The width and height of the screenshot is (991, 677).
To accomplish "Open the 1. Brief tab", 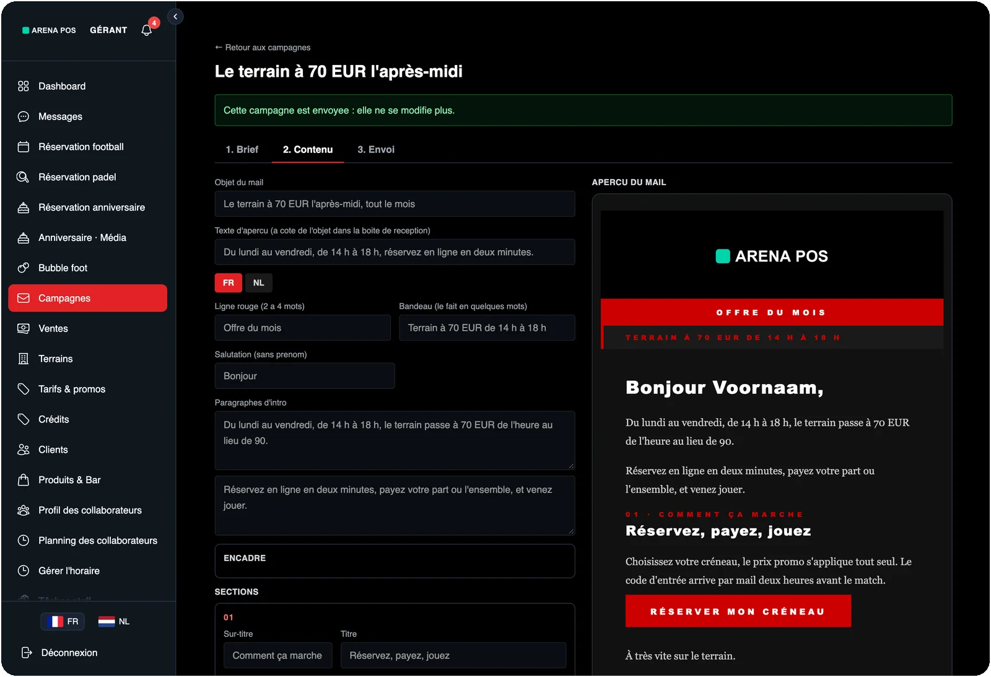I will point(242,150).
